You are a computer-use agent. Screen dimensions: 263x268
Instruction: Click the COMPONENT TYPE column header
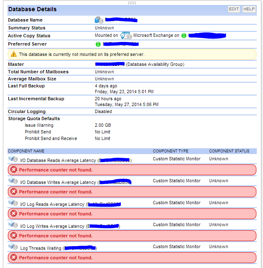pos(171,151)
